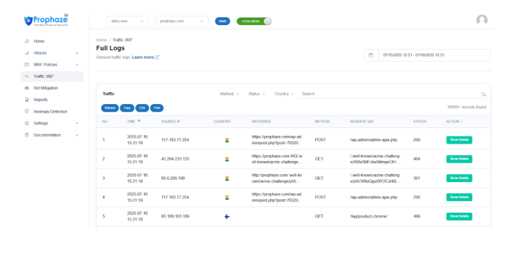The height and width of the screenshot is (261, 513).
Task: Open the prophaze.com domain dropdown
Action: (182, 21)
